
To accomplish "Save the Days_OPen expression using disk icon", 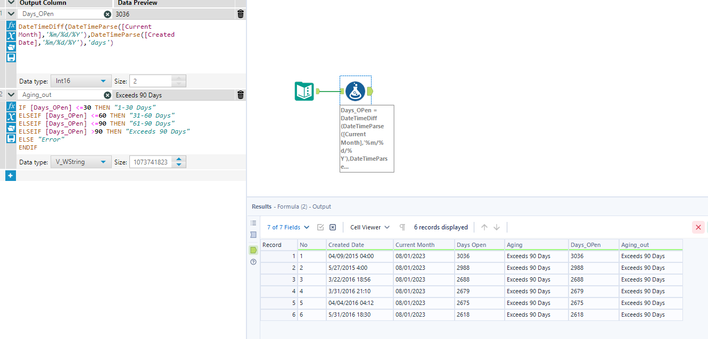I will (11, 57).
